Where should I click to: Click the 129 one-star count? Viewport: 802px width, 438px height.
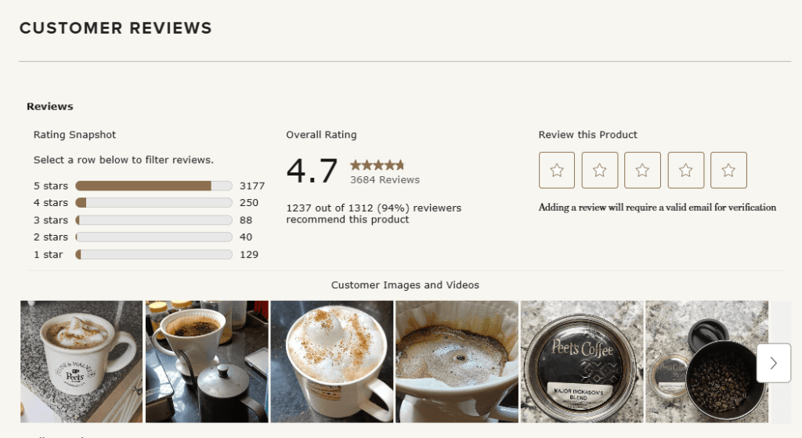[x=249, y=255]
